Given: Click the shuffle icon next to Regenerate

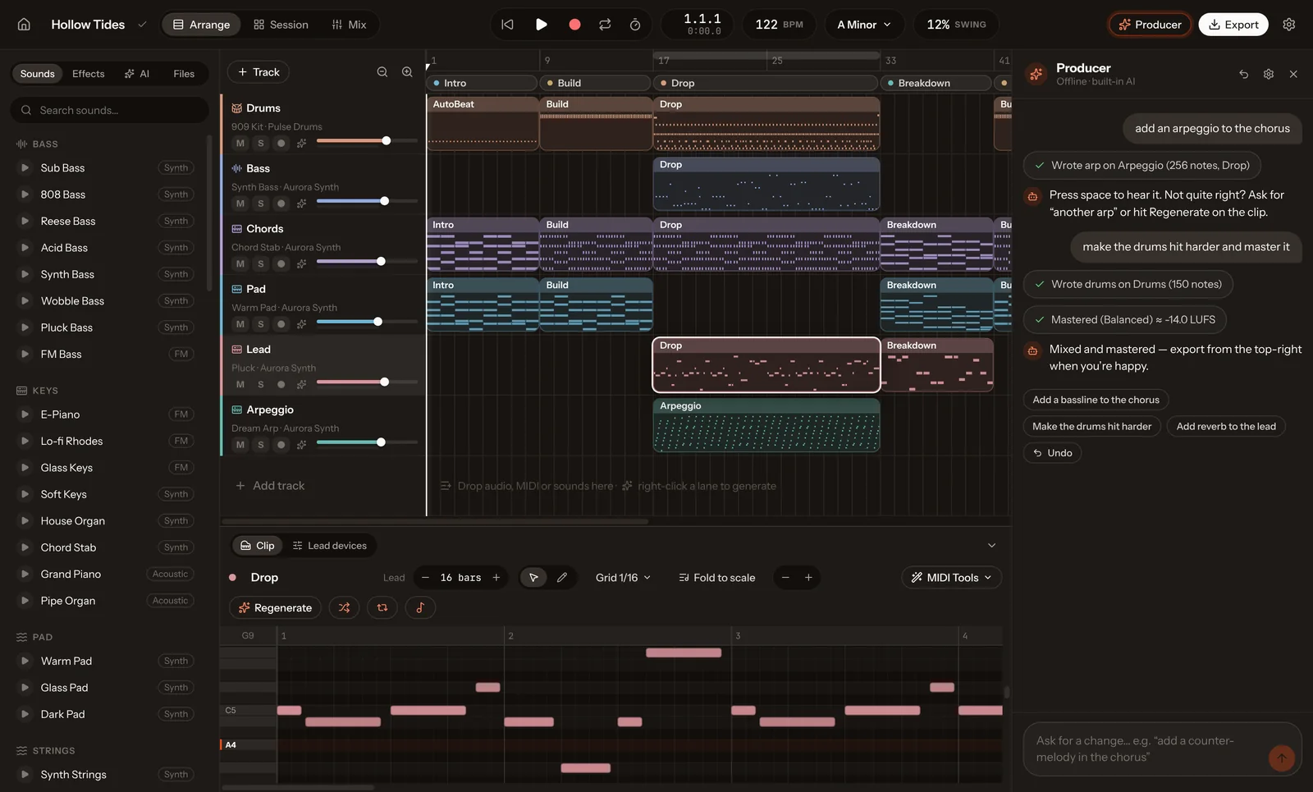Looking at the screenshot, I should [344, 608].
